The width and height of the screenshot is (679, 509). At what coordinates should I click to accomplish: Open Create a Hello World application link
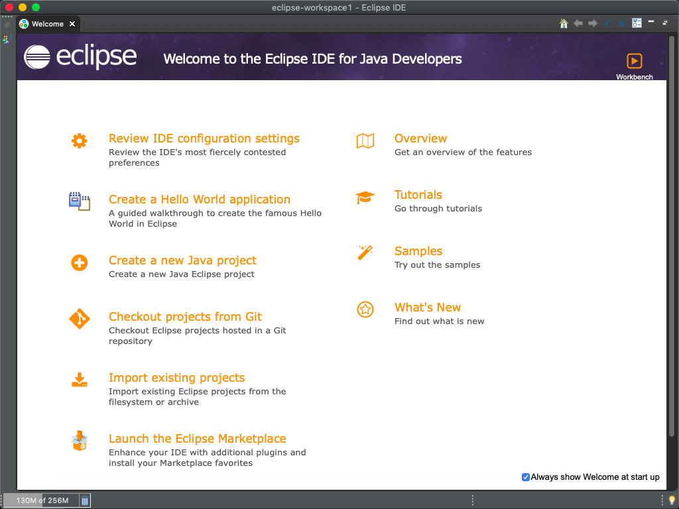199,199
